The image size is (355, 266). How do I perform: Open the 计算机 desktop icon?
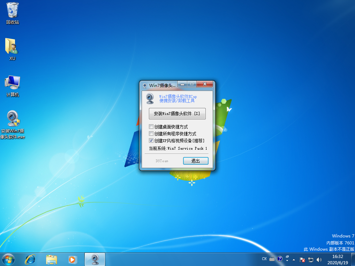pyautogui.click(x=13, y=86)
